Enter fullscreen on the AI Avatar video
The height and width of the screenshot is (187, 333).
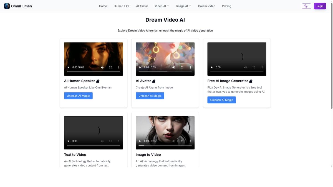click(x=182, y=67)
